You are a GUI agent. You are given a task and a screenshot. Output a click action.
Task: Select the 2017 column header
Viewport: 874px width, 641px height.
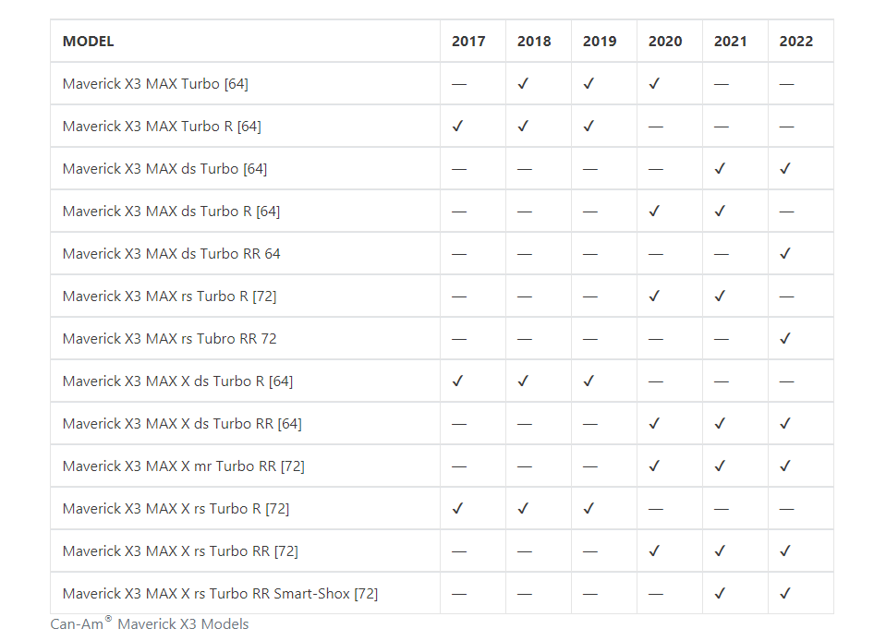468,42
